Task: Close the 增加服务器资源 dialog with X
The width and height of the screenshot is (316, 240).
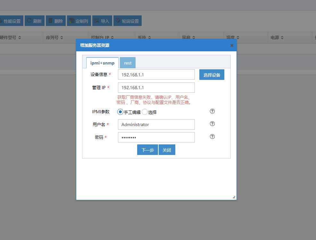Action: [x=232, y=45]
